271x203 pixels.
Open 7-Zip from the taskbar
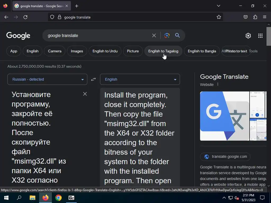pyautogui.click(x=71, y=198)
